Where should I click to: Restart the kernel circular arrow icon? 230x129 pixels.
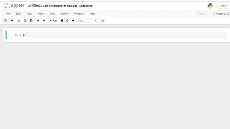pyautogui.click(x=67, y=21)
